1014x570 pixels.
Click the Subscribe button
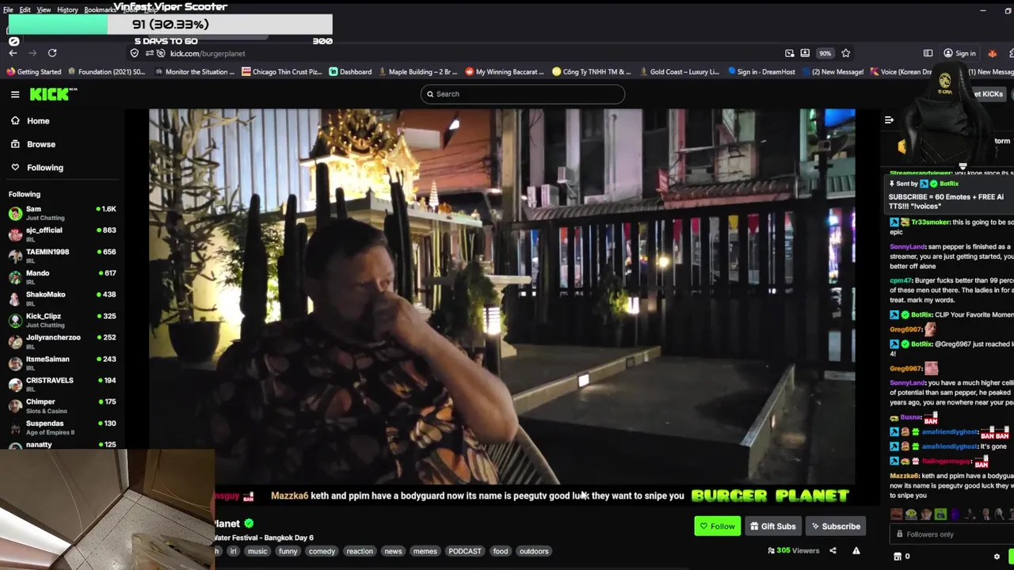(835, 526)
